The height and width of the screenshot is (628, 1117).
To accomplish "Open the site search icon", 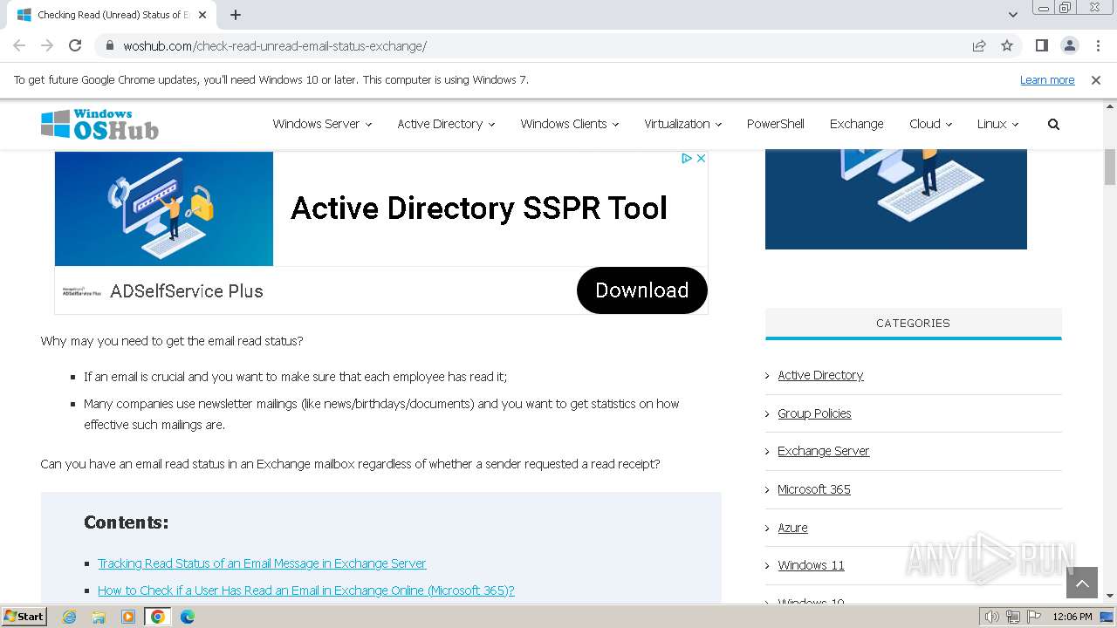I will [x=1053, y=124].
